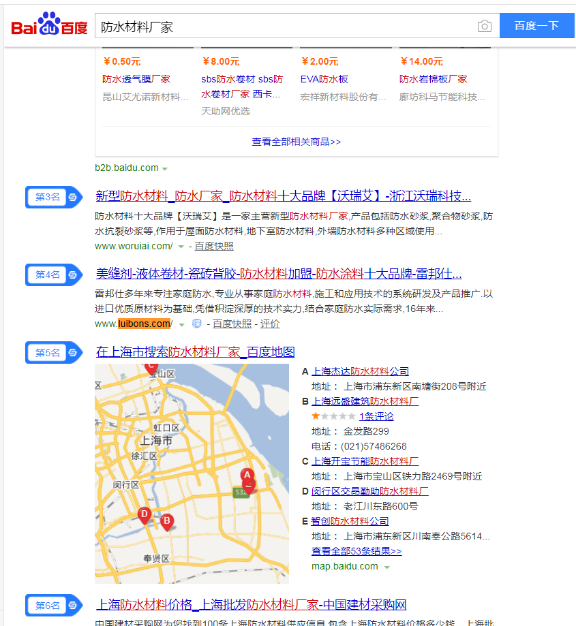Image resolution: width=576 pixels, height=626 pixels.
Task: Click the ¥0.50元 price
Action: 121,61
